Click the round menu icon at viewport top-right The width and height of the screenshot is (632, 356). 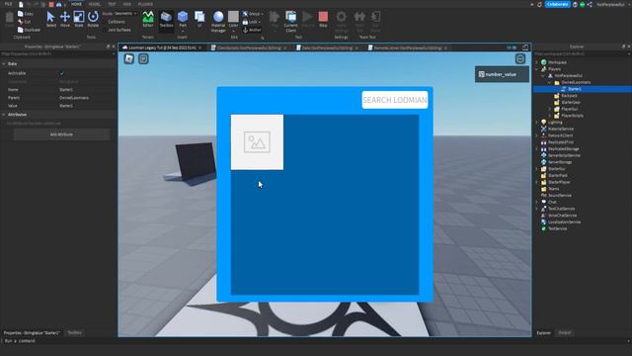coord(520,59)
